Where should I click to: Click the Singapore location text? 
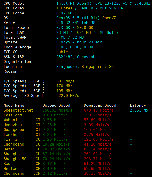pos(85,67)
